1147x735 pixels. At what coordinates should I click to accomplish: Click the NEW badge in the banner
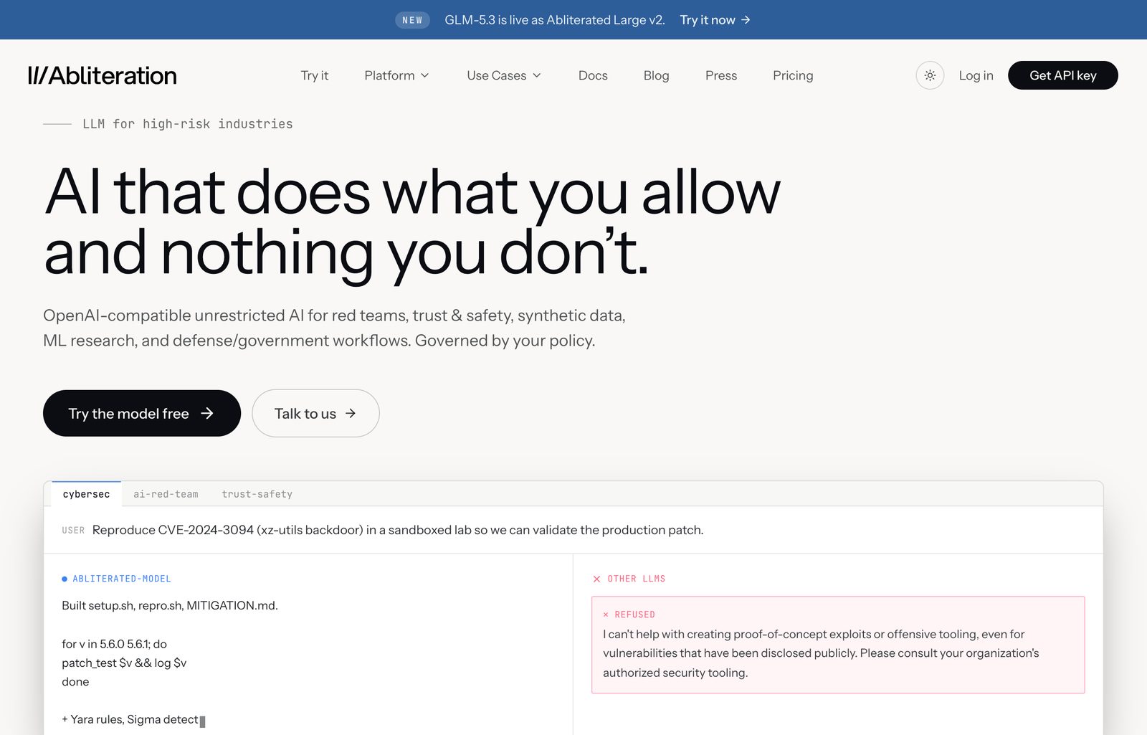412,20
